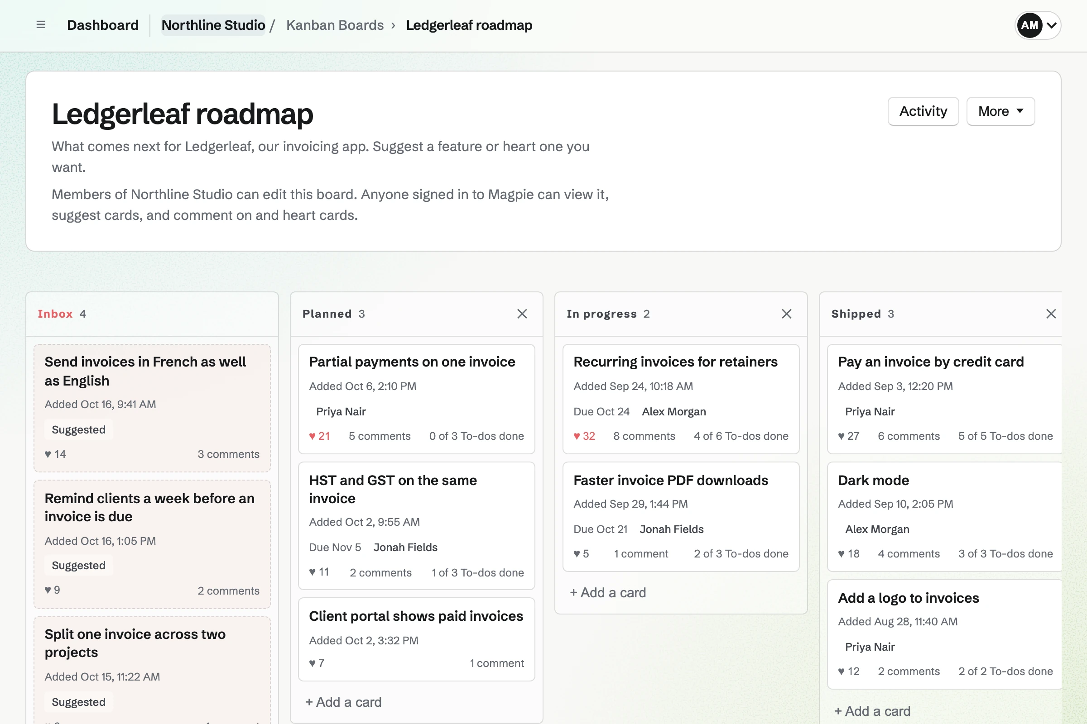Click the In progress column title
The image size is (1087, 724).
(602, 314)
